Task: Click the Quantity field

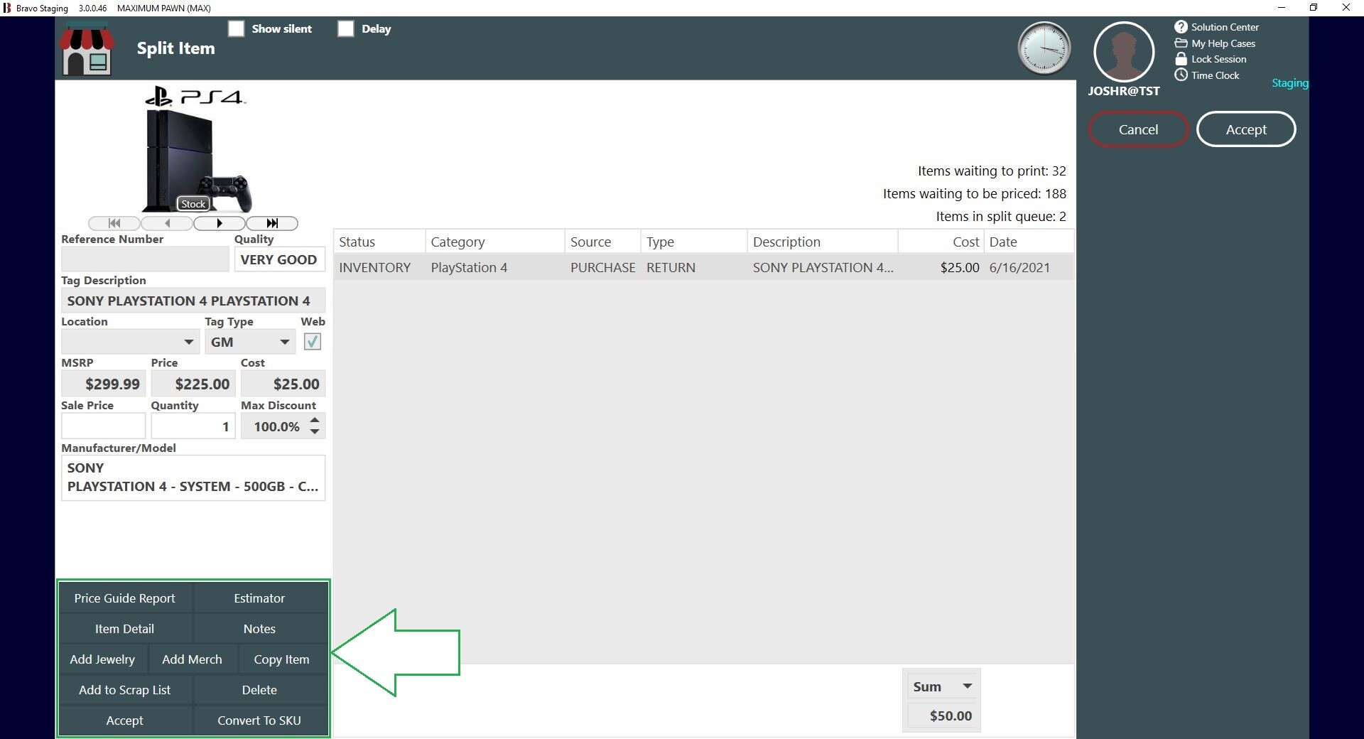Action: click(193, 426)
